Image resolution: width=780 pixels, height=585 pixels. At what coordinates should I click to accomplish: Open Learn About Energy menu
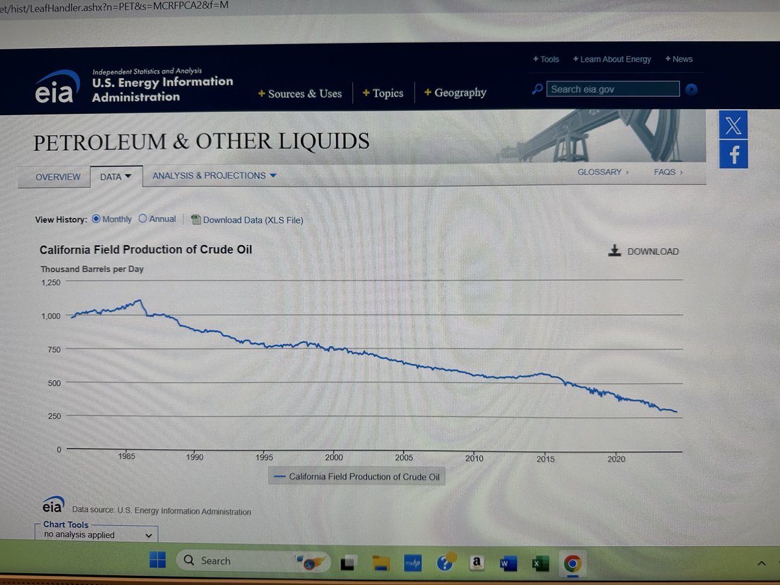(x=612, y=59)
